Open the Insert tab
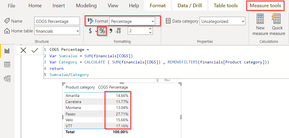Screen dimensions: 289x138 tap(59, 6)
